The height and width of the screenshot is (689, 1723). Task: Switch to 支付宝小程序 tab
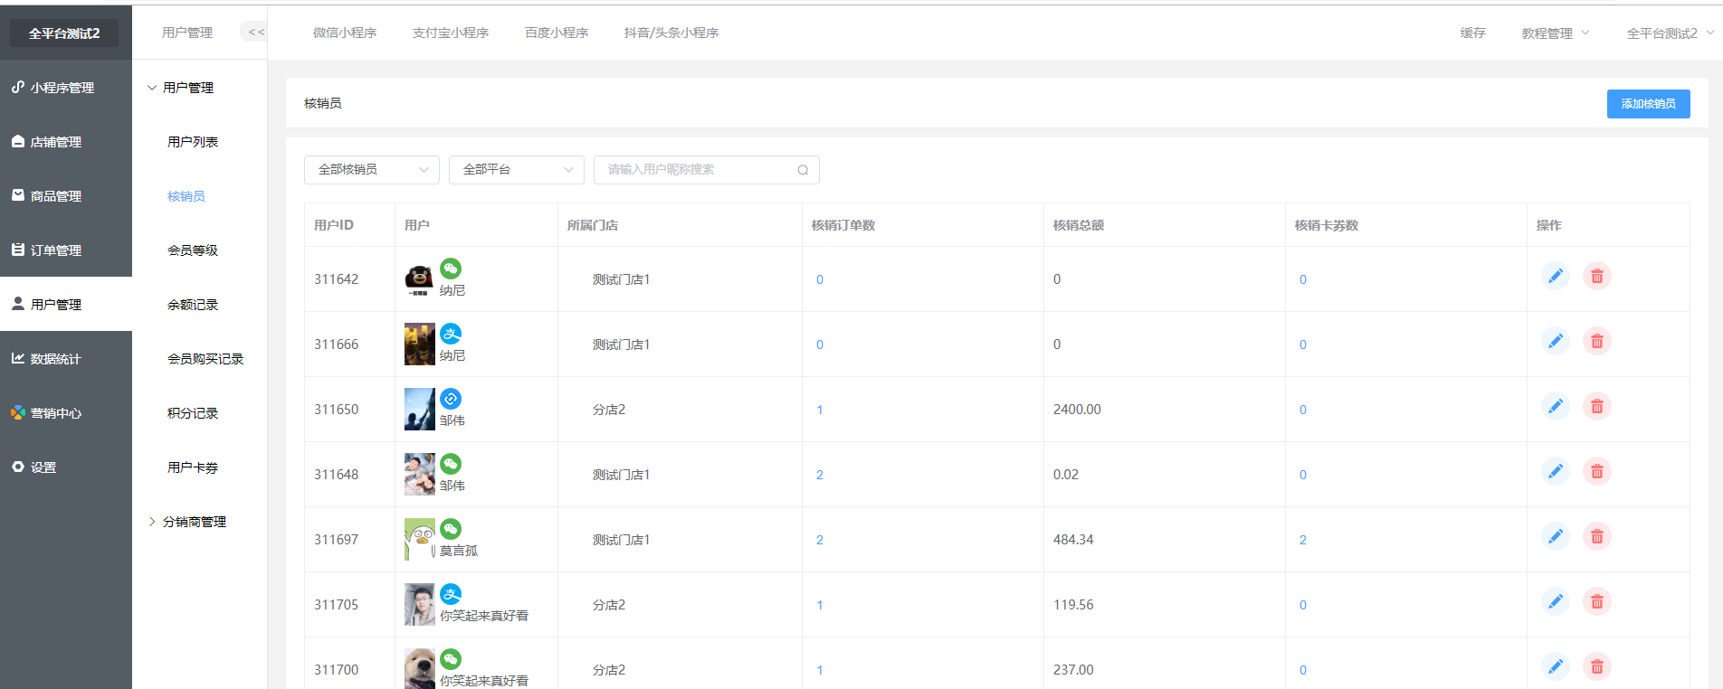pos(451,33)
